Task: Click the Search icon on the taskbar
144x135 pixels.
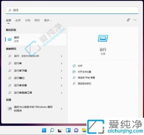Action: pyautogui.click(x=52, y=130)
